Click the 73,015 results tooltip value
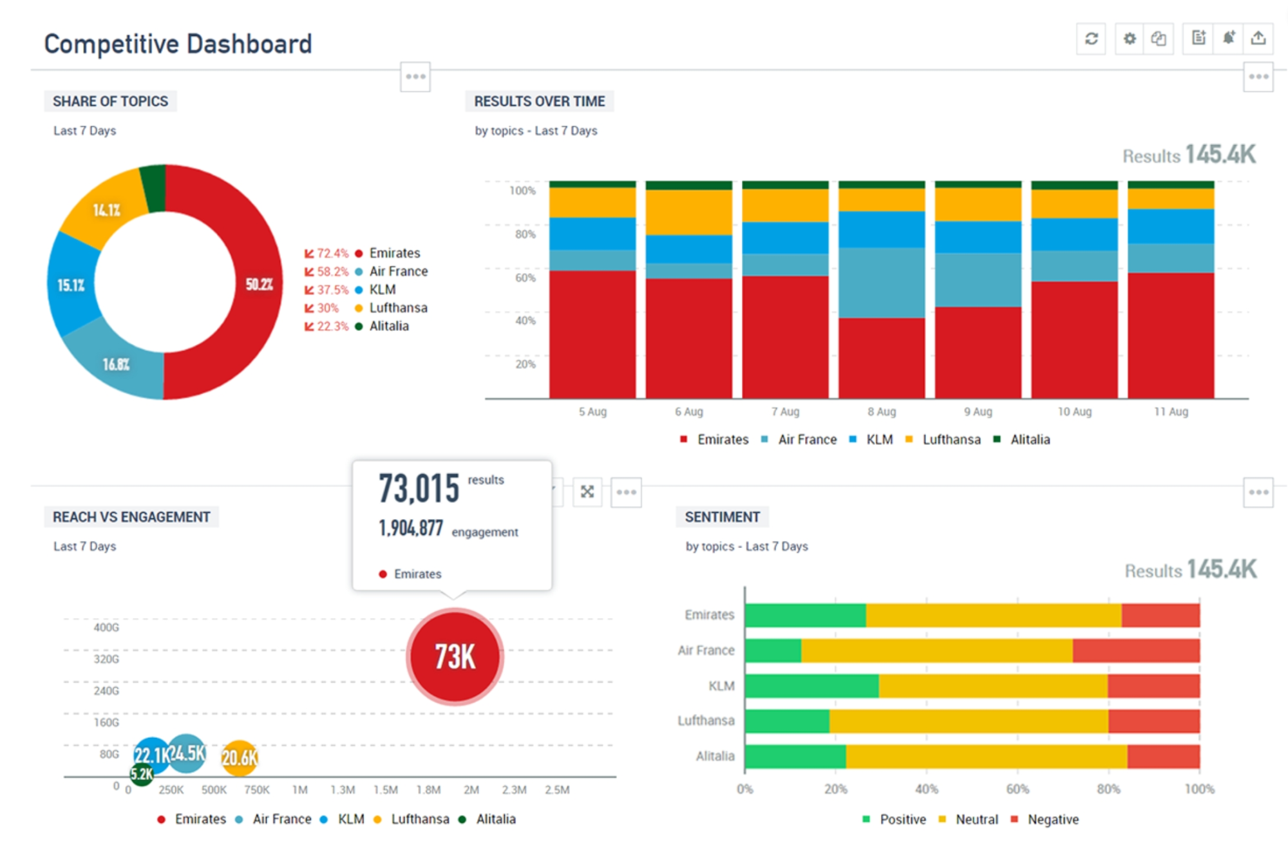The image size is (1288, 850). [419, 488]
